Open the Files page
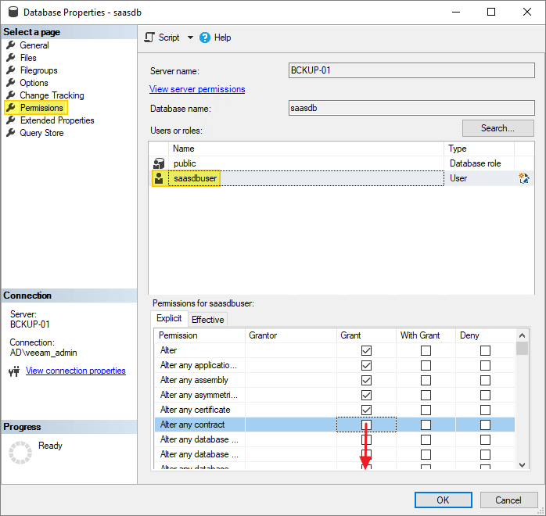Image resolution: width=546 pixels, height=516 pixels. pos(28,58)
